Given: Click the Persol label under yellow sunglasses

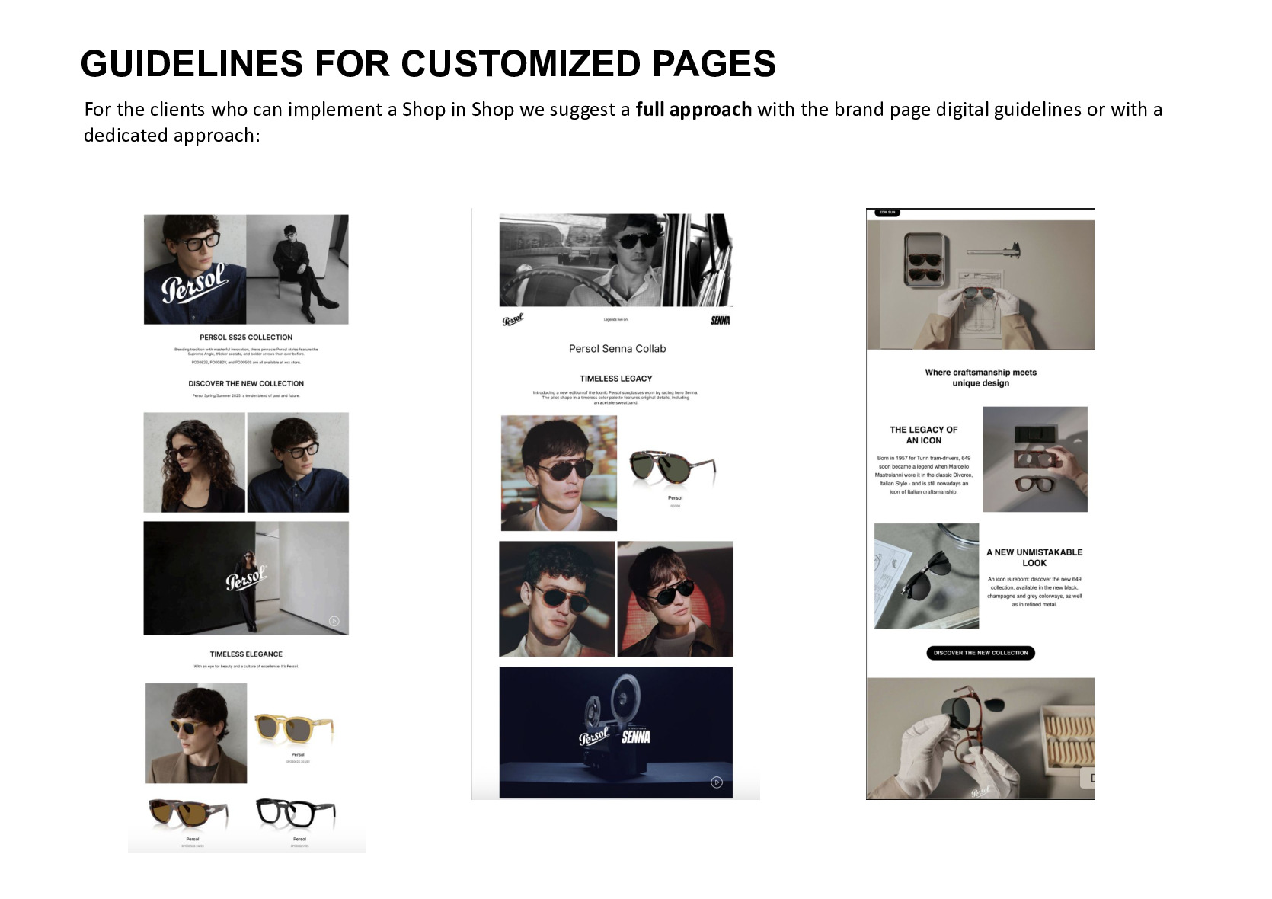Looking at the screenshot, I should click(x=298, y=755).
